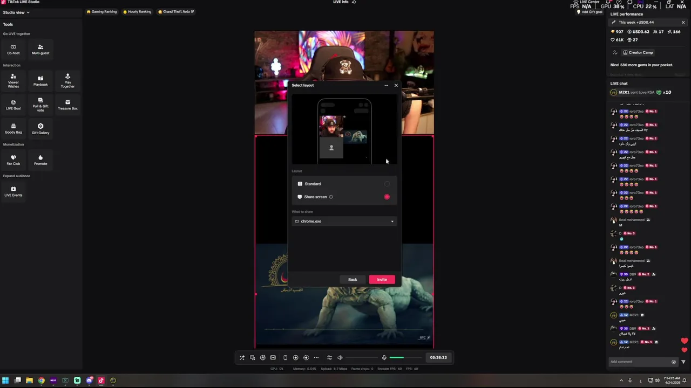Open the audio mixer settings icon
691x388 pixels.
pos(329,357)
